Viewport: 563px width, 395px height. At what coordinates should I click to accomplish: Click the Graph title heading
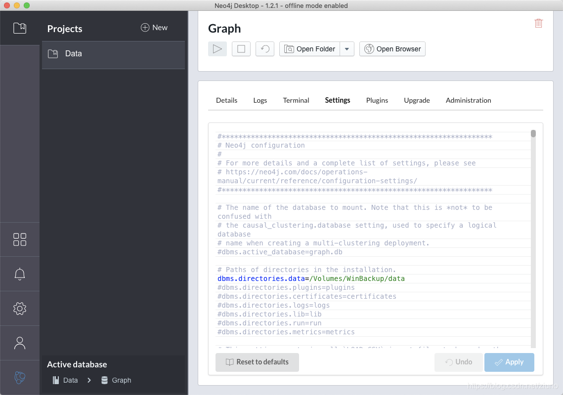[x=224, y=28]
